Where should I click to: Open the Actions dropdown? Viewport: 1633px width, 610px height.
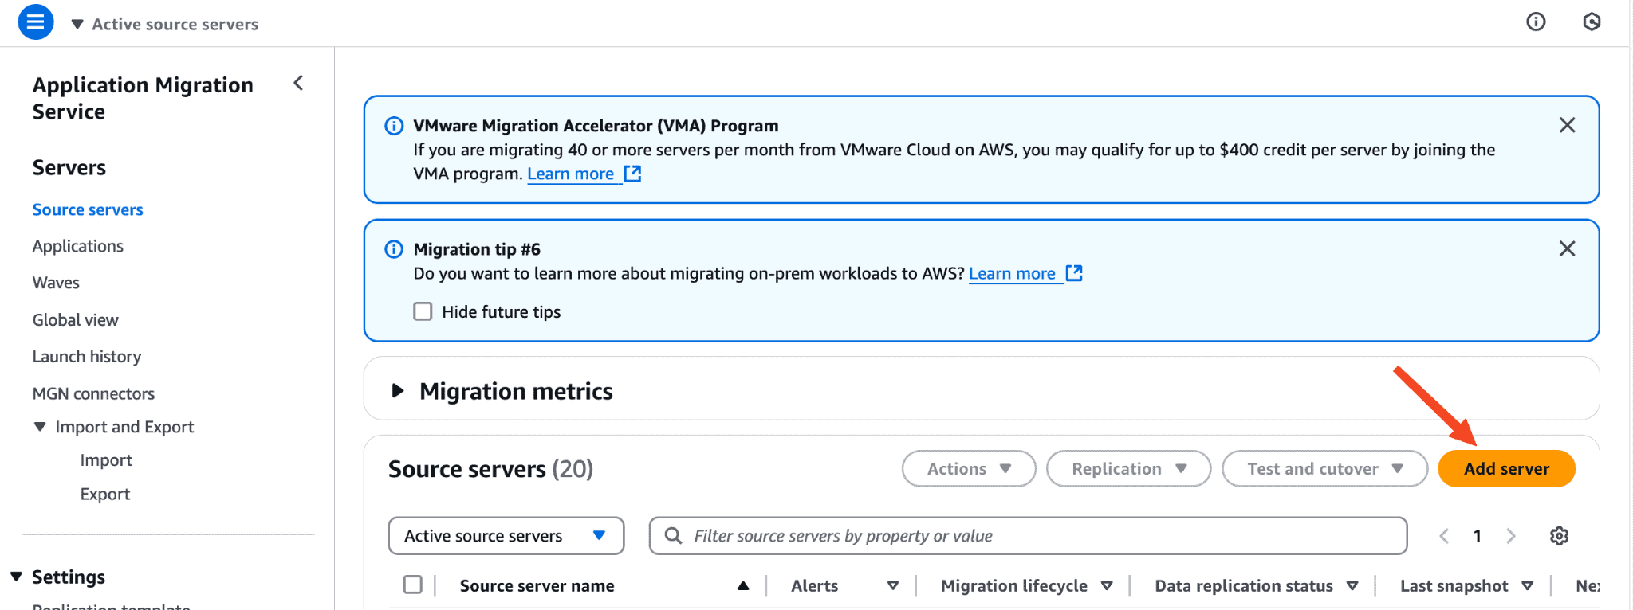(x=969, y=469)
